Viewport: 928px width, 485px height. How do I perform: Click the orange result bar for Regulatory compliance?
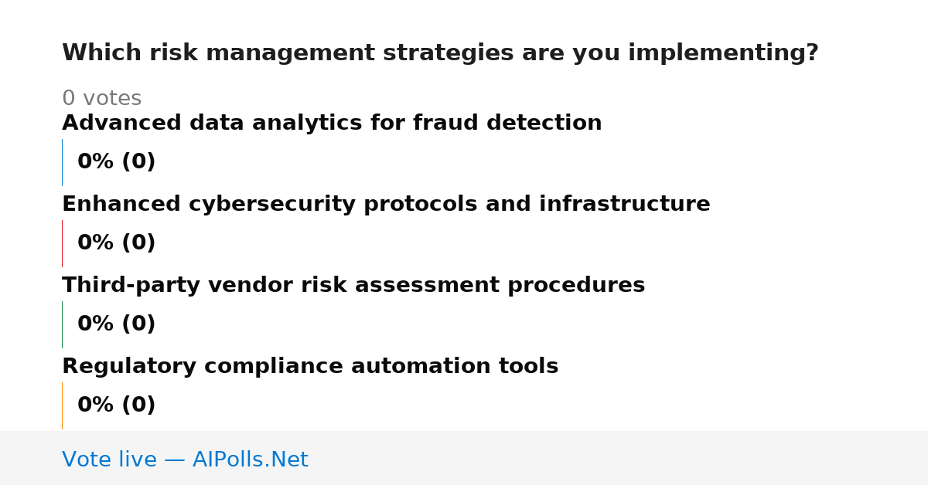(x=62, y=405)
